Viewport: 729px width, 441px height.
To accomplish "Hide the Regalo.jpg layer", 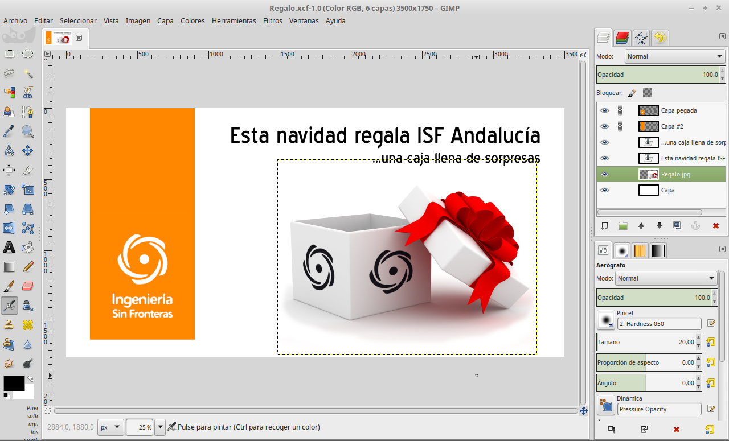I will coord(604,174).
